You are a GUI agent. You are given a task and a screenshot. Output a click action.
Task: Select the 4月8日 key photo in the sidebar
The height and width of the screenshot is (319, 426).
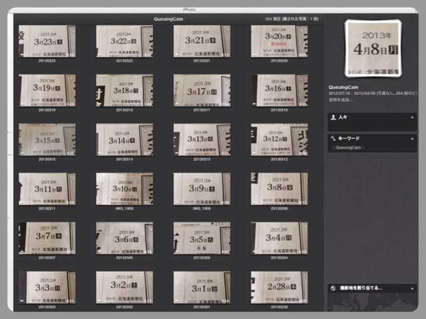[373, 49]
